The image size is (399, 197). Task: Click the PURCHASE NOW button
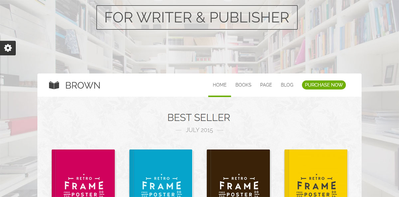click(x=324, y=85)
